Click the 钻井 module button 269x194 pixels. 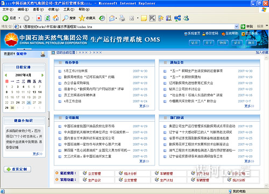(194, 43)
